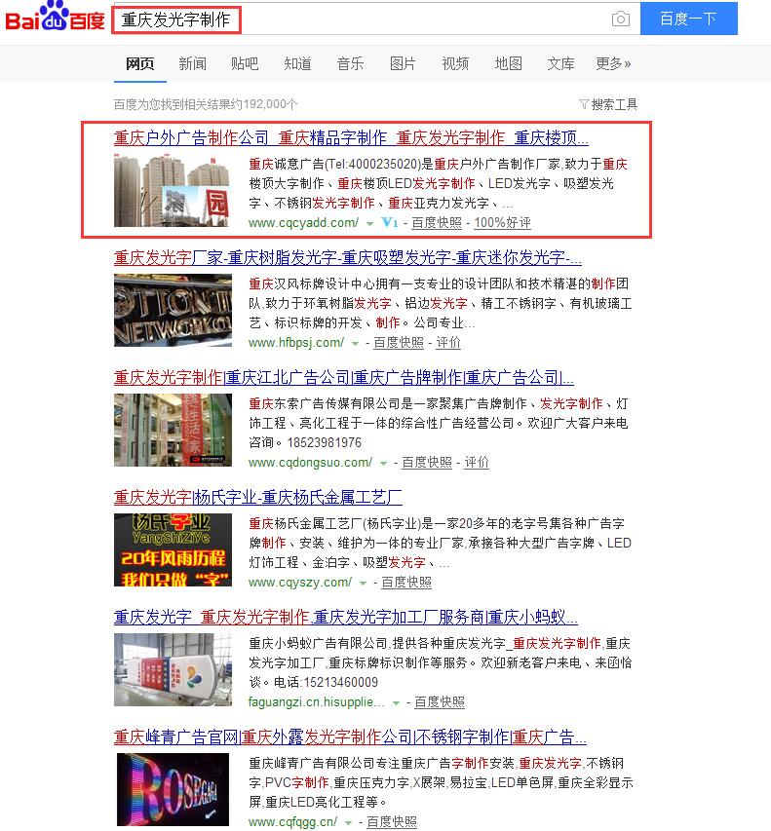Open the 贴吧 tab
The image size is (771, 831).
tap(245, 64)
